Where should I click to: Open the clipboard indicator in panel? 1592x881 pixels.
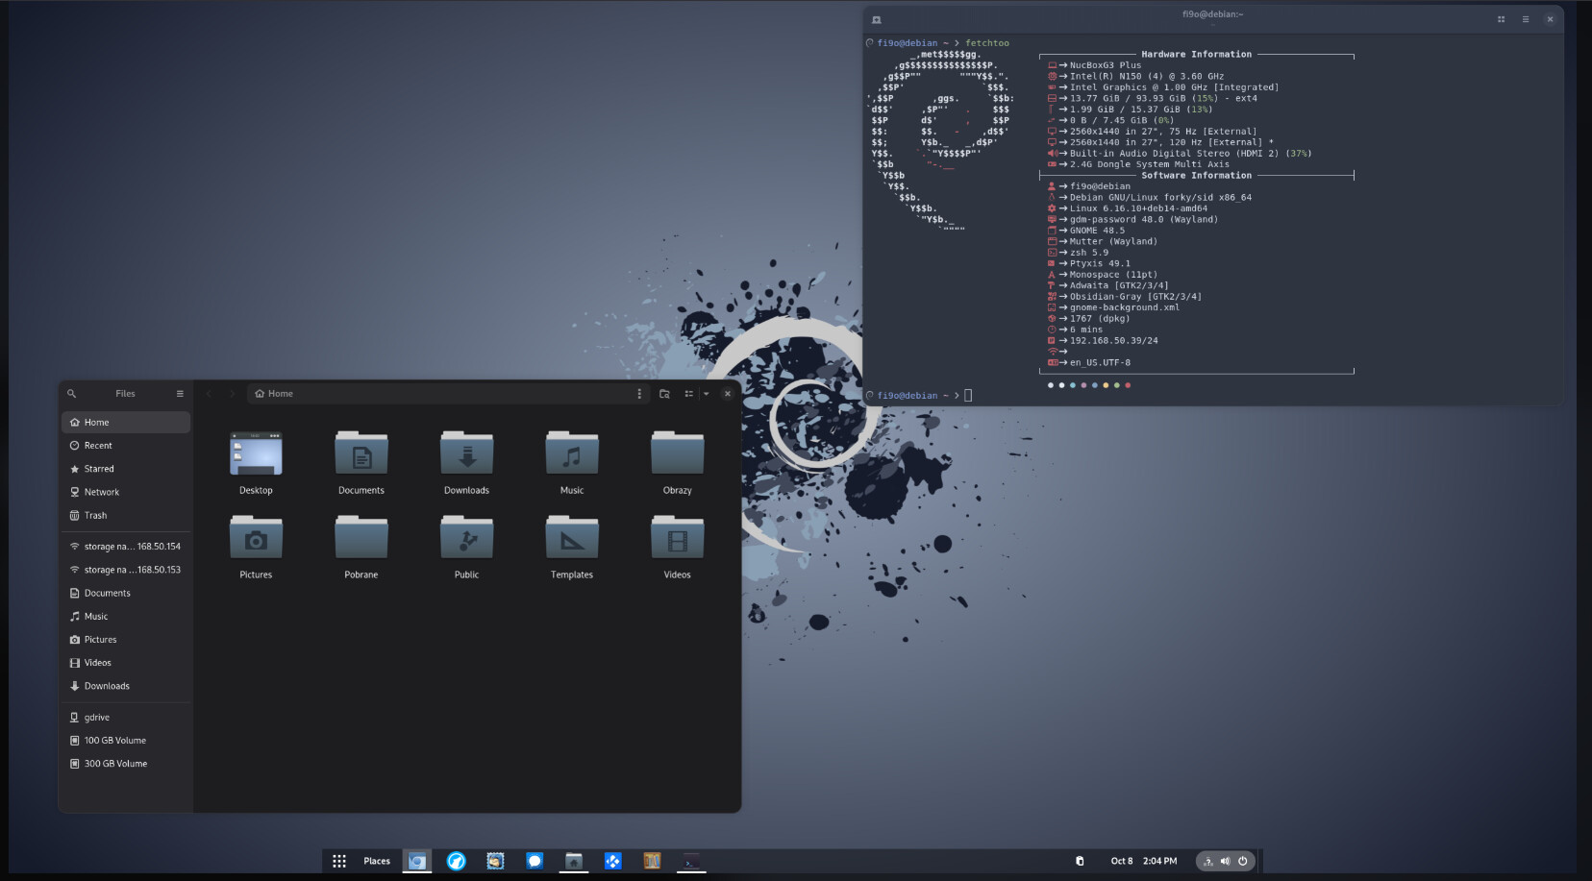[1080, 861]
